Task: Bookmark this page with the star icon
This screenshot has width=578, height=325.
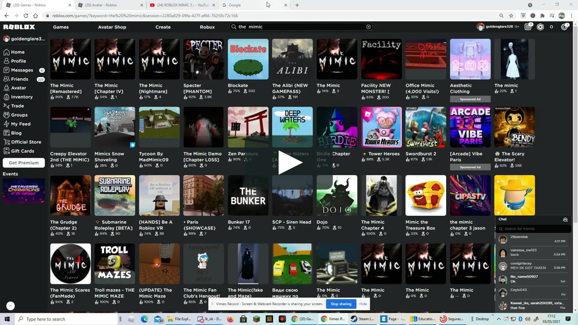Action: tap(511, 15)
